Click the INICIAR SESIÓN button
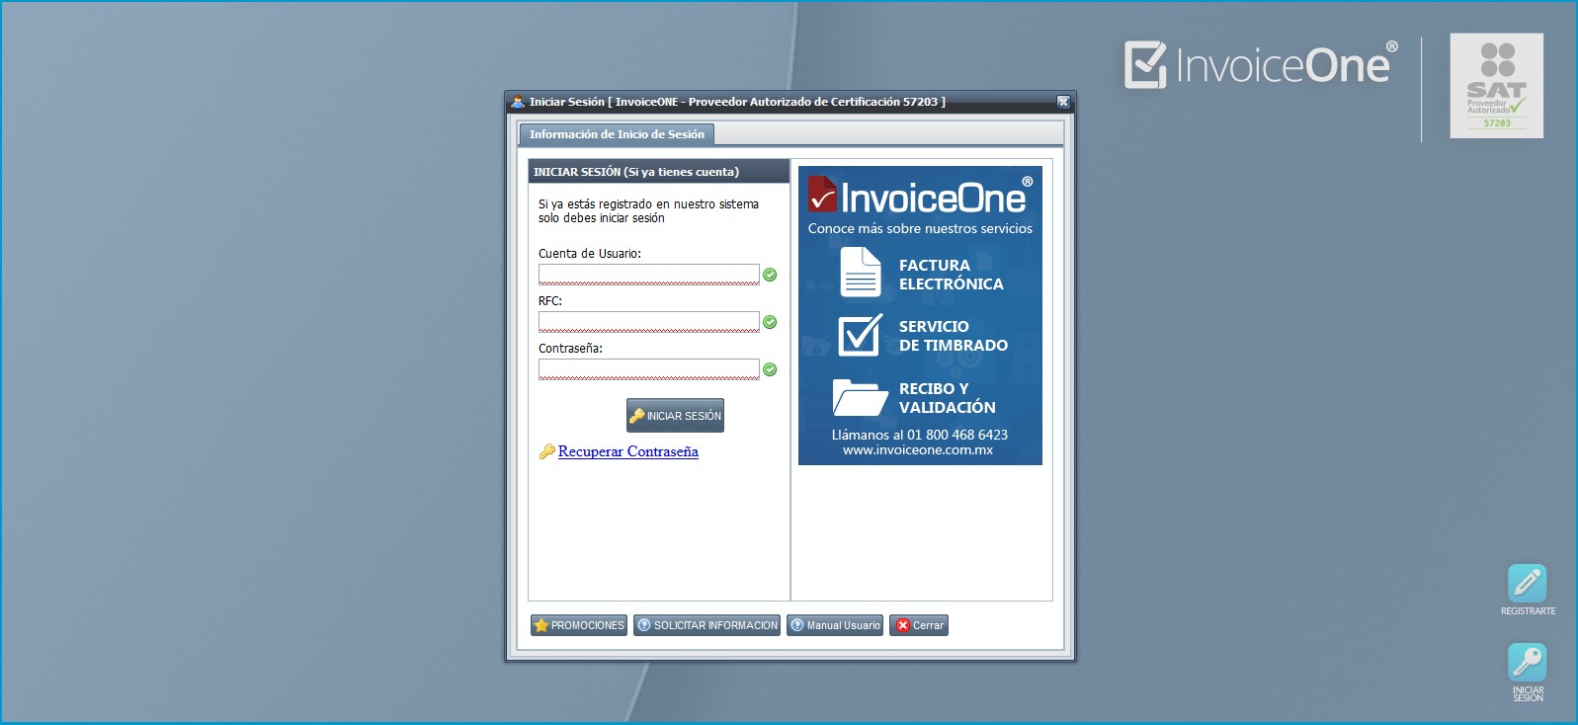 click(676, 416)
